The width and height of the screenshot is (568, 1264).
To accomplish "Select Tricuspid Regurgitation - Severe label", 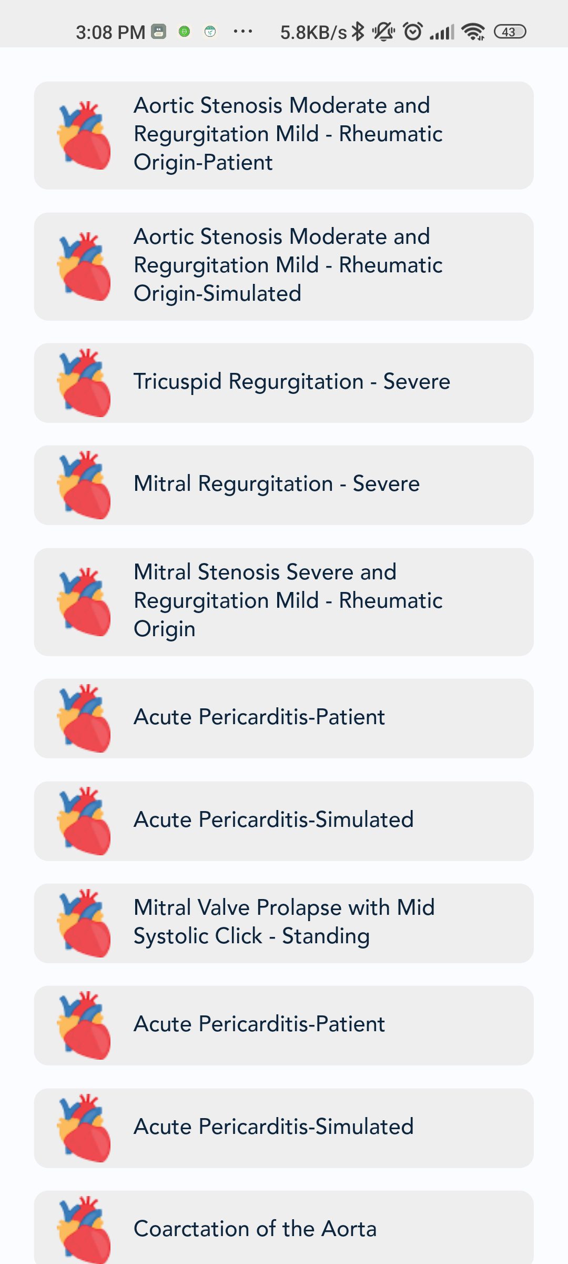I will pyautogui.click(x=292, y=381).
